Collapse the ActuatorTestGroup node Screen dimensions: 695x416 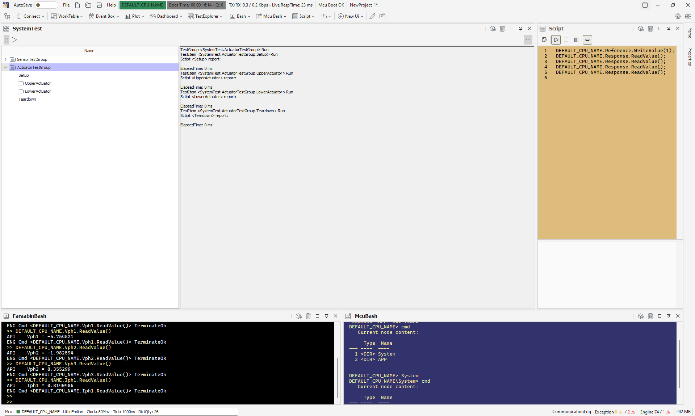(5, 67)
